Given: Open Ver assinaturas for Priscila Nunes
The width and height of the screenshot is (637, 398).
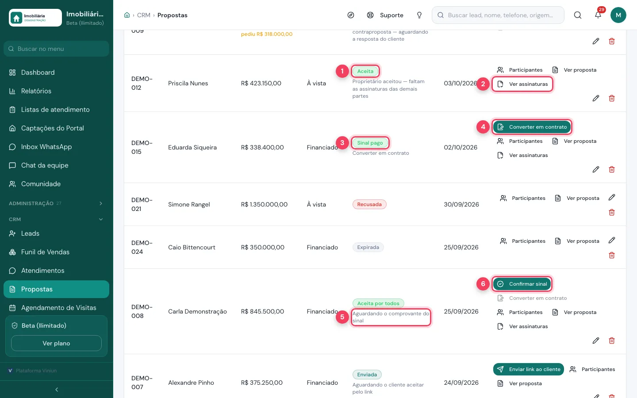Looking at the screenshot, I should (522, 84).
